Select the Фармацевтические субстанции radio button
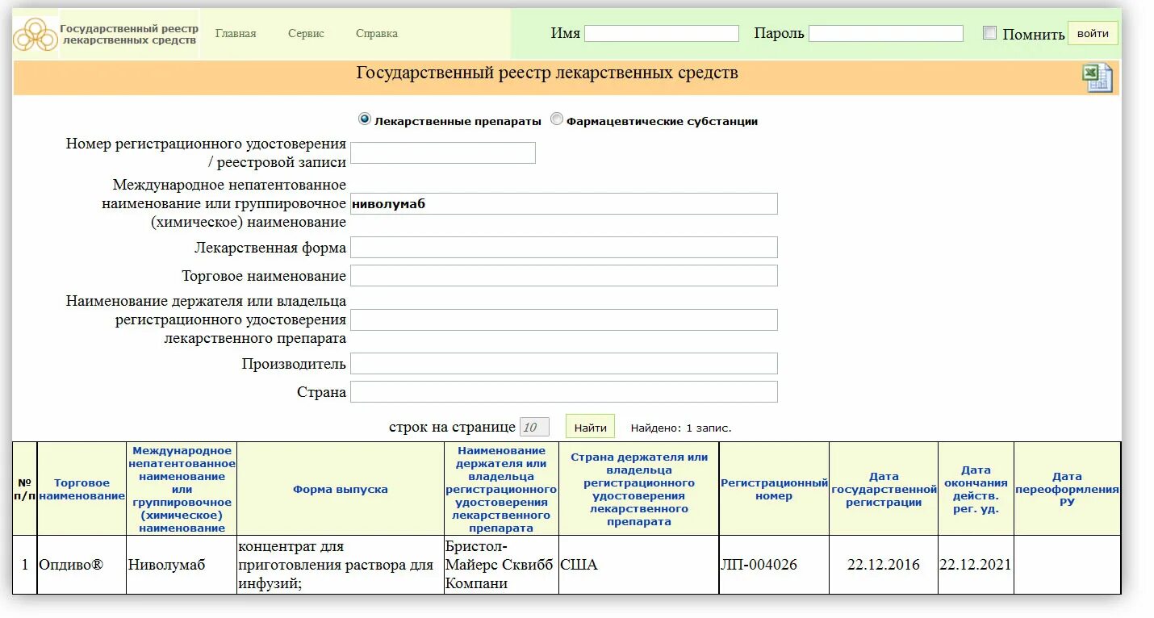The height and width of the screenshot is (618, 1154). click(557, 119)
